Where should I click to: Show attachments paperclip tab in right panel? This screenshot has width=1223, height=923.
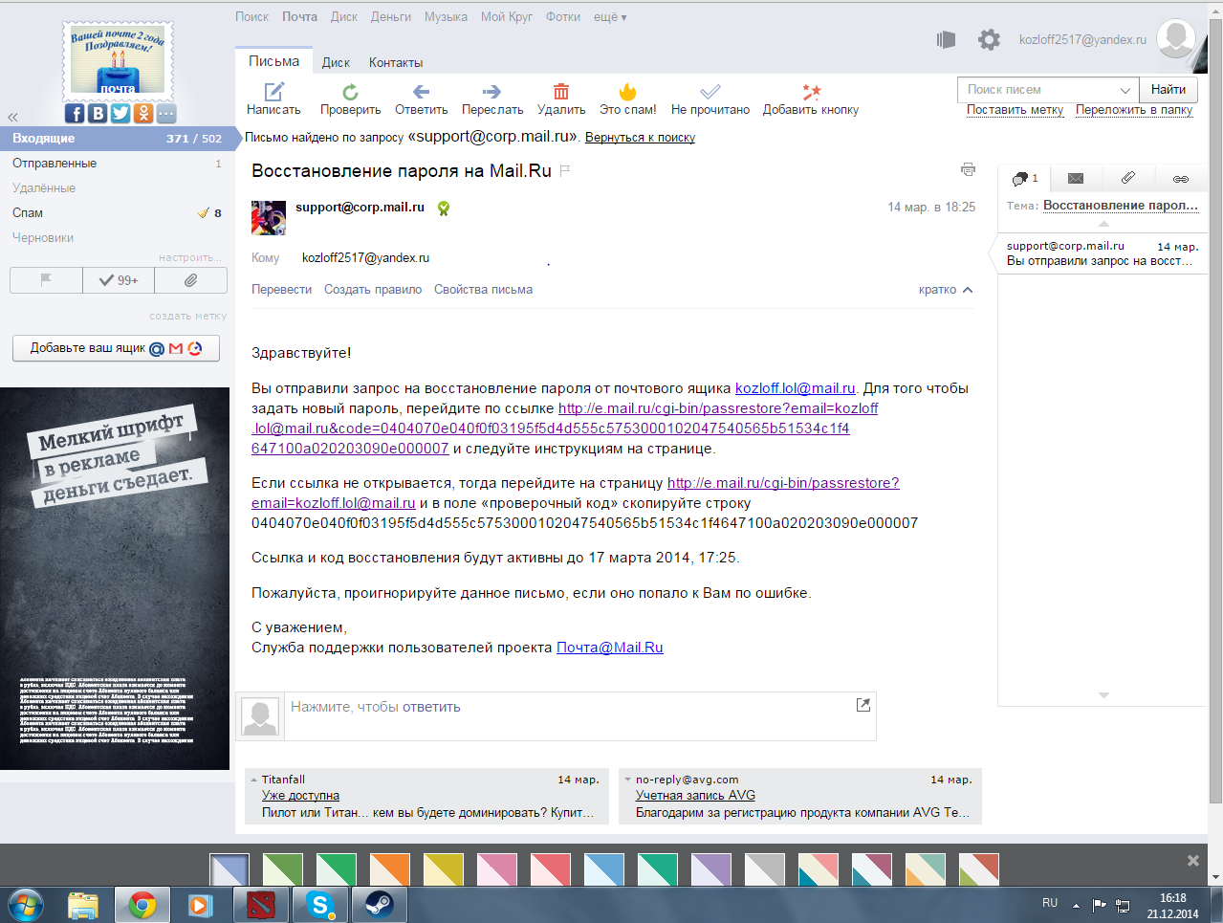point(1128,178)
